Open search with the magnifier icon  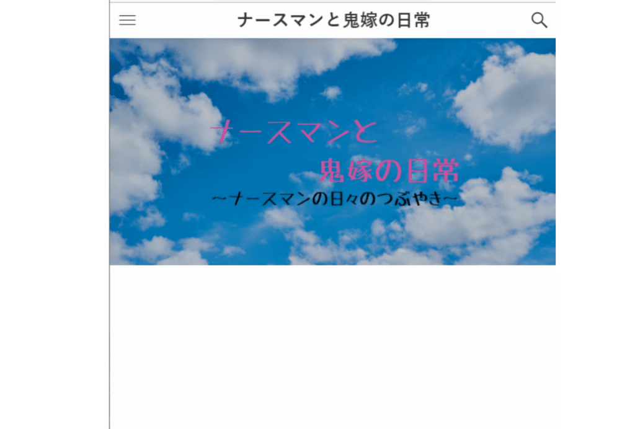(x=539, y=20)
